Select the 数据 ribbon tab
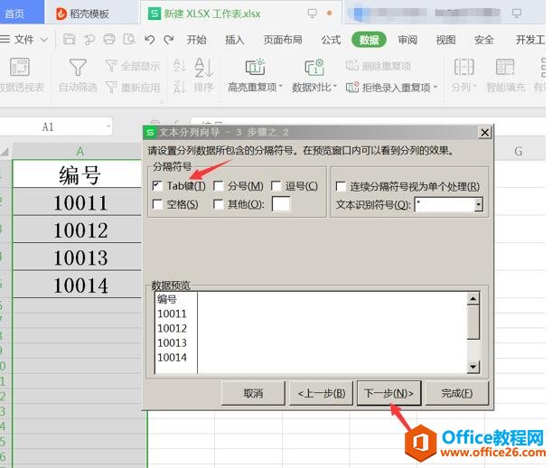This screenshot has height=468, width=552. click(x=369, y=40)
